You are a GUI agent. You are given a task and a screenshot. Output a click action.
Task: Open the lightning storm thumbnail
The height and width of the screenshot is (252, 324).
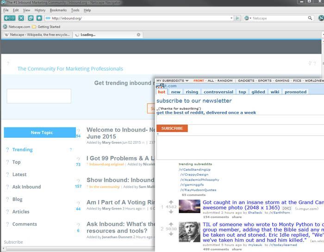pyautogui.click(x=189, y=206)
